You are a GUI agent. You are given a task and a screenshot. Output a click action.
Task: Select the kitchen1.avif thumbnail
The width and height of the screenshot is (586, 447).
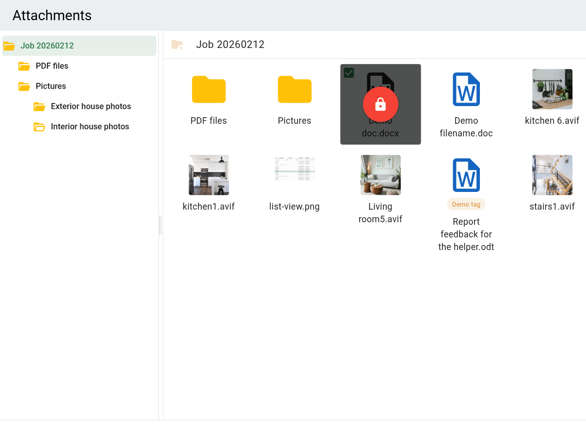click(x=209, y=175)
